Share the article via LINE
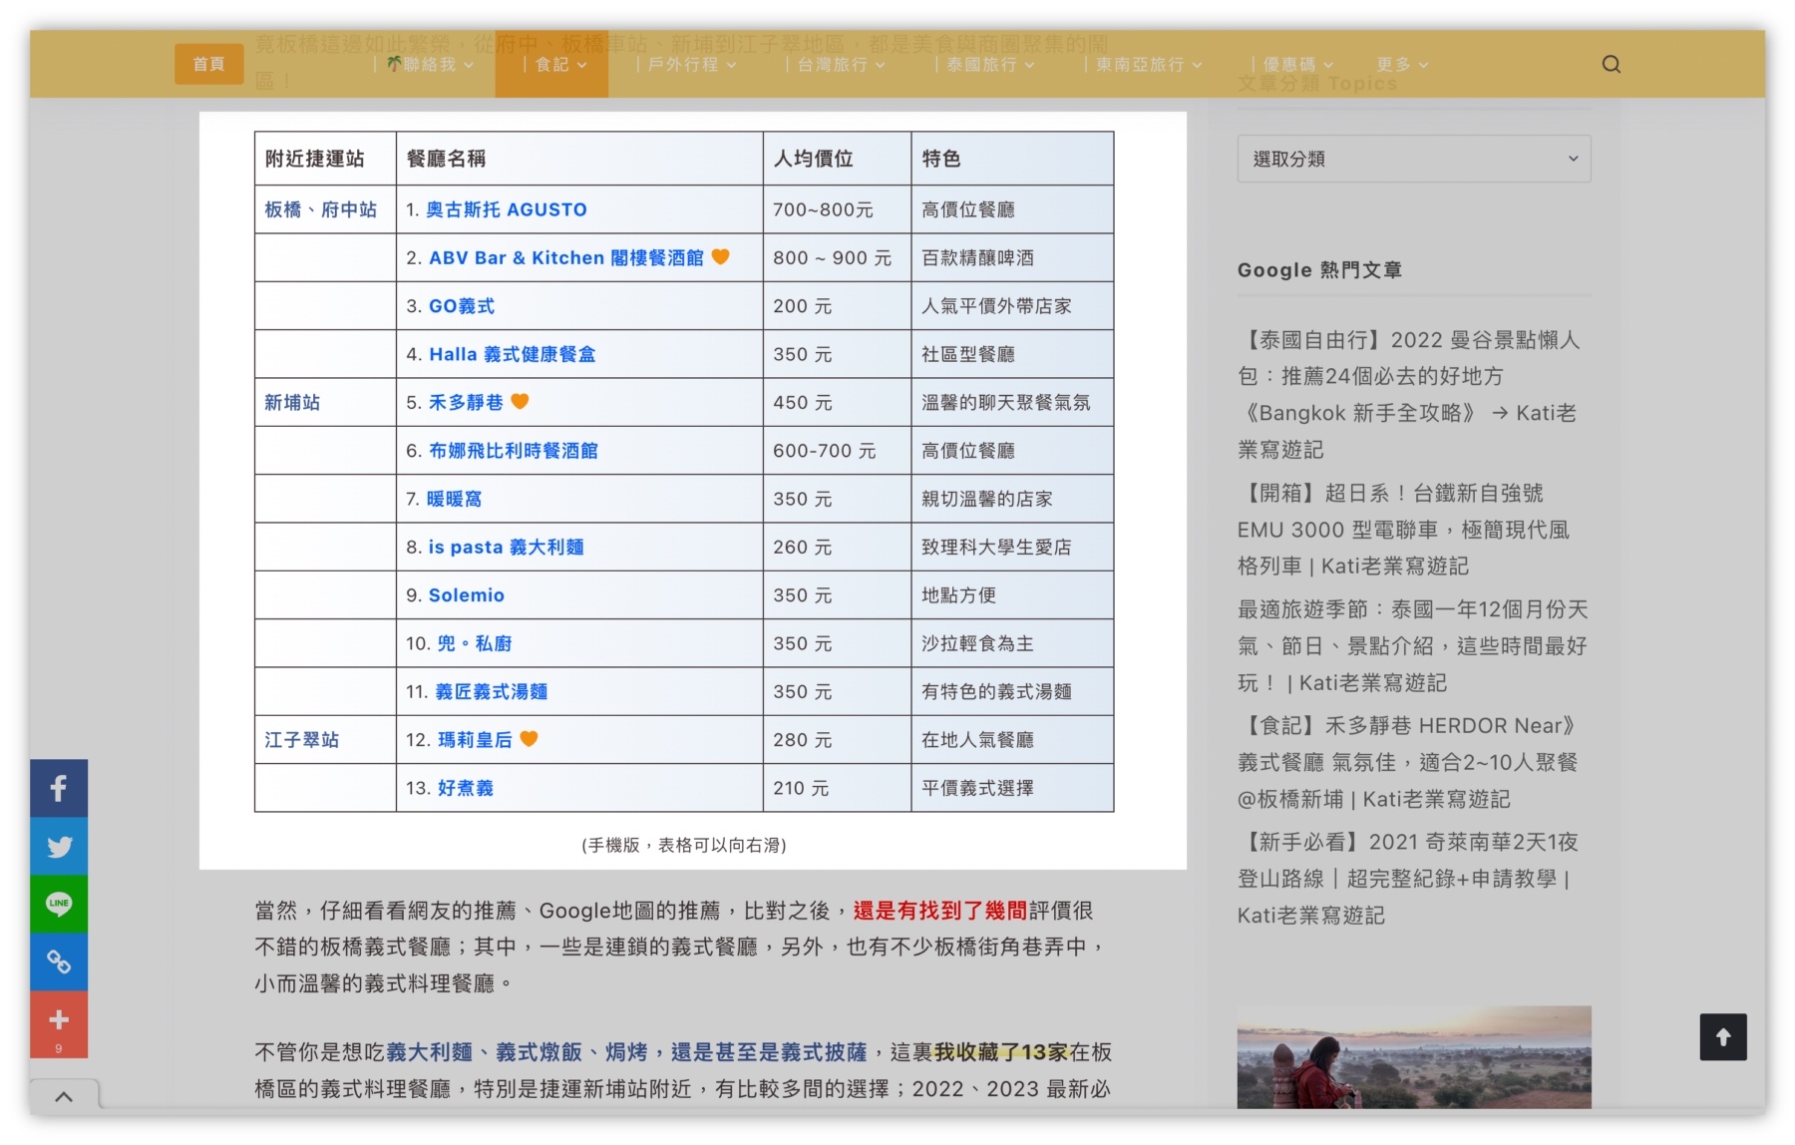Image resolution: width=1795 pixels, height=1145 pixels. [x=59, y=904]
